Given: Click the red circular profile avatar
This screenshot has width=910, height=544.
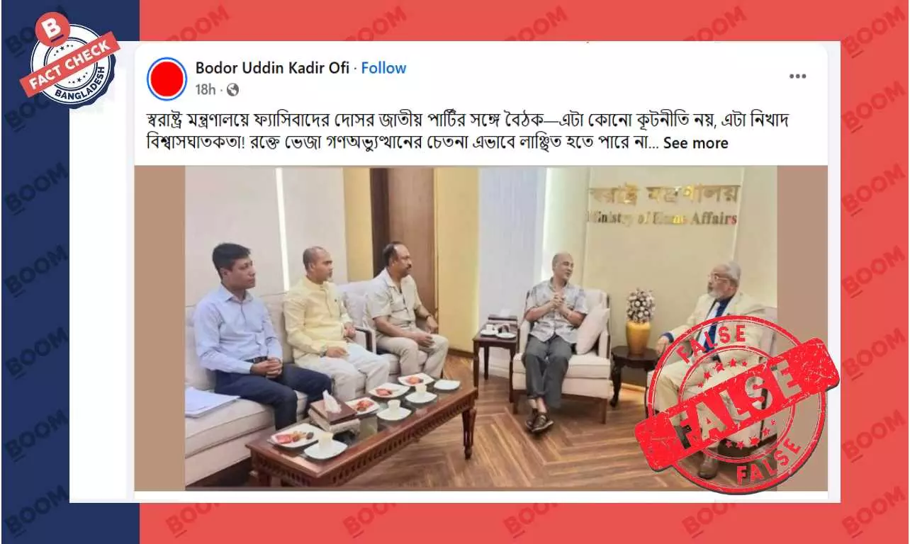Looking at the screenshot, I should click(167, 78).
